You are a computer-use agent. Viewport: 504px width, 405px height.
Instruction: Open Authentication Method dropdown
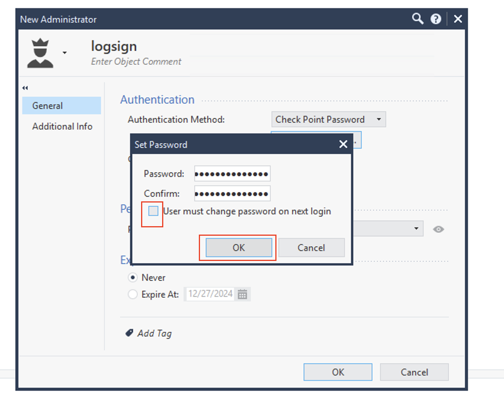click(x=328, y=119)
